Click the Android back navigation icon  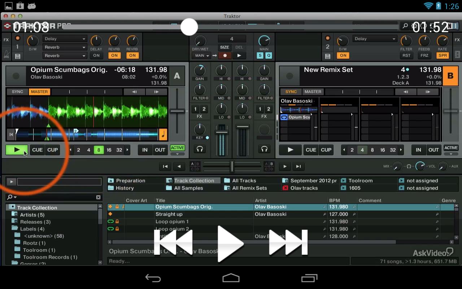pos(153,278)
